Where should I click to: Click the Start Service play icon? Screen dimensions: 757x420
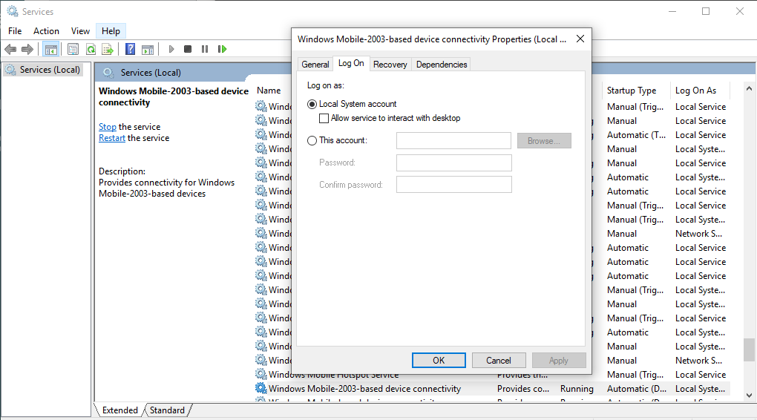coord(171,49)
